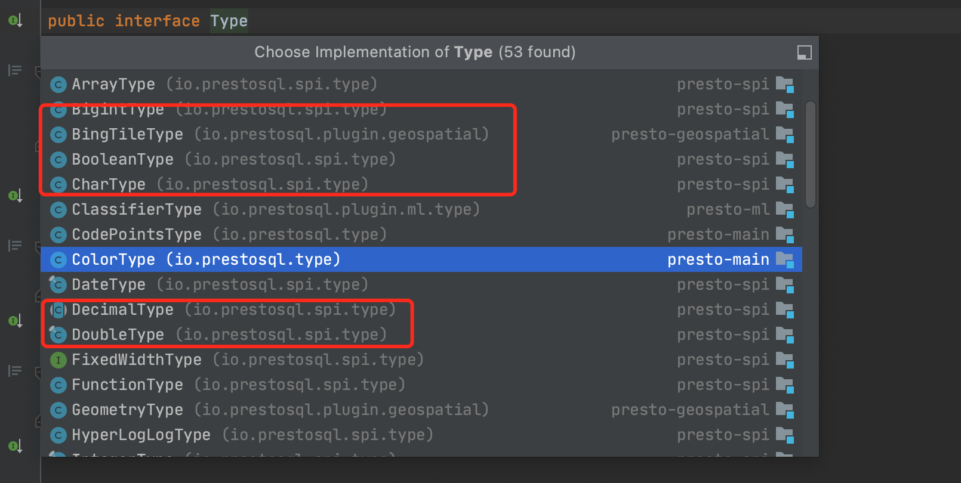Click the implemented gutter icon beside Type interface
The height and width of the screenshot is (483, 961).
point(15,21)
